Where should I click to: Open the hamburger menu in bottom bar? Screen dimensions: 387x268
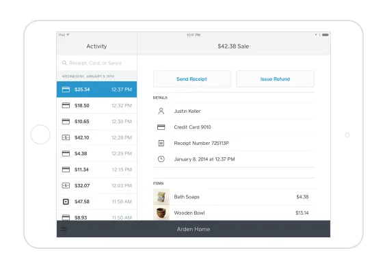[64, 229]
